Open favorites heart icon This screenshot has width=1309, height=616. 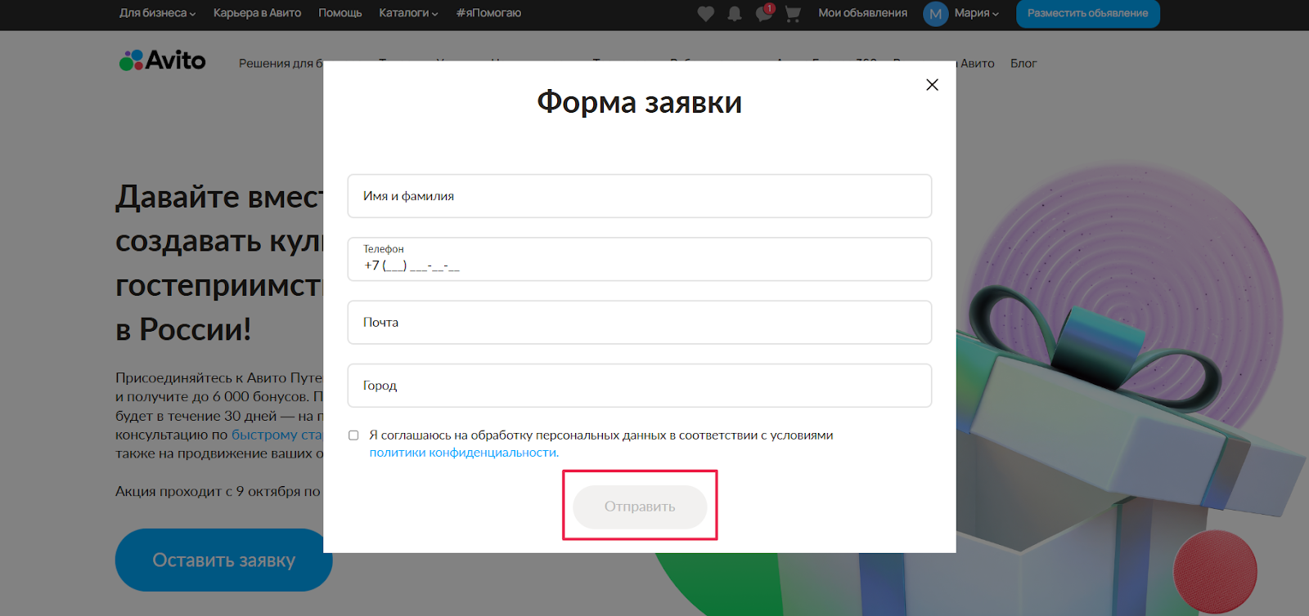point(705,14)
